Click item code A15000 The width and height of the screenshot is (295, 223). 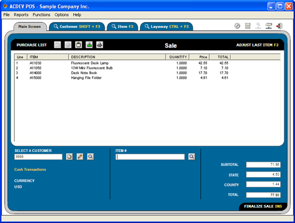35,78
